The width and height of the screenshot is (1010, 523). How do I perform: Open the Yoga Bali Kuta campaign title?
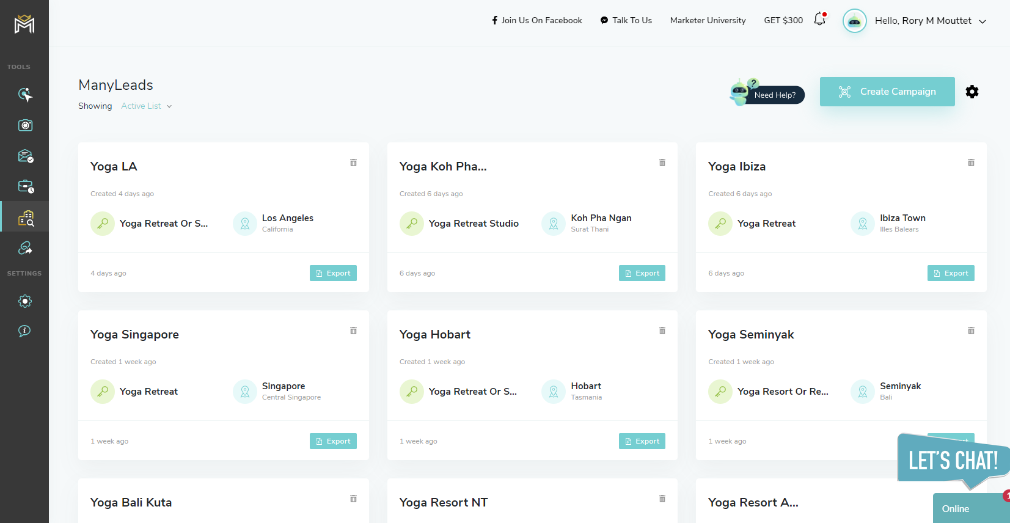coord(131,502)
